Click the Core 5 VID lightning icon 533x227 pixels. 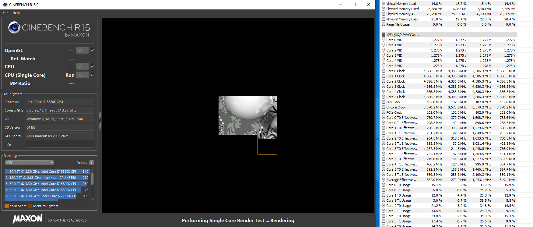(x=384, y=66)
